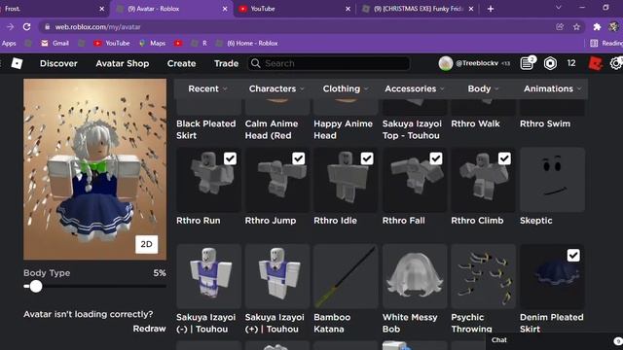
Task: Click the Body Type slider handle
Action: point(36,286)
